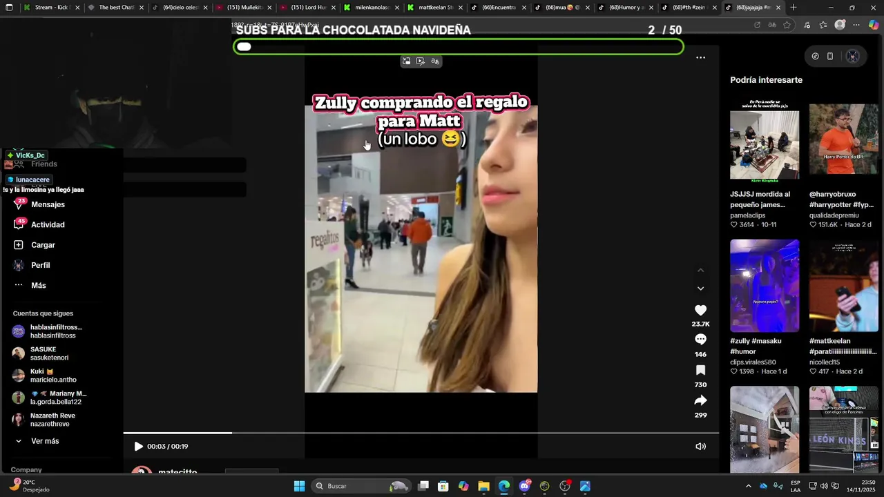Share the video with the arrow icon

click(x=700, y=400)
